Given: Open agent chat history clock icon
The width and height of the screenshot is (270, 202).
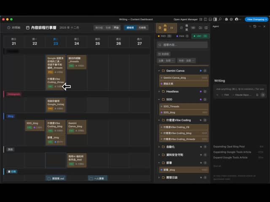Looking at the screenshot, I should [x=255, y=27].
